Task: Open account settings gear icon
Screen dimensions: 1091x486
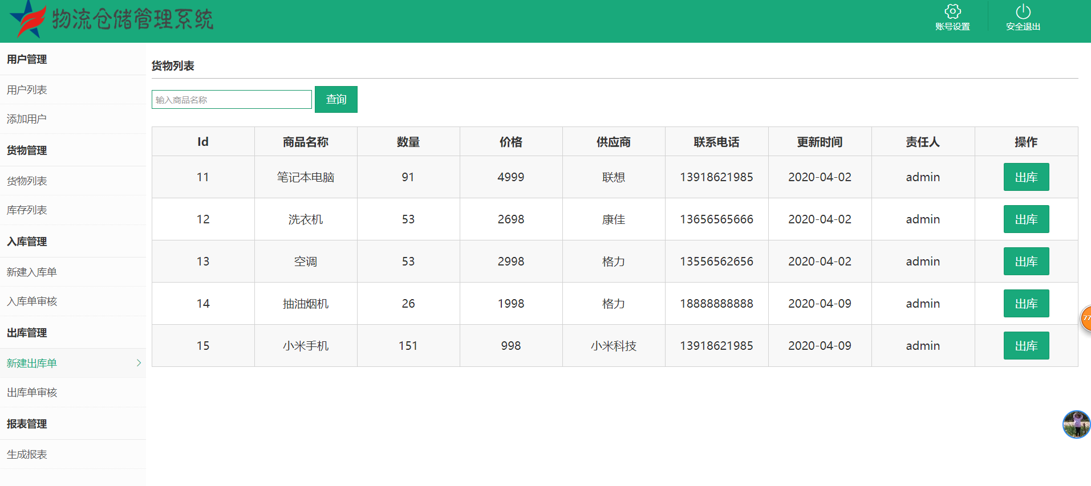Action: click(x=952, y=11)
